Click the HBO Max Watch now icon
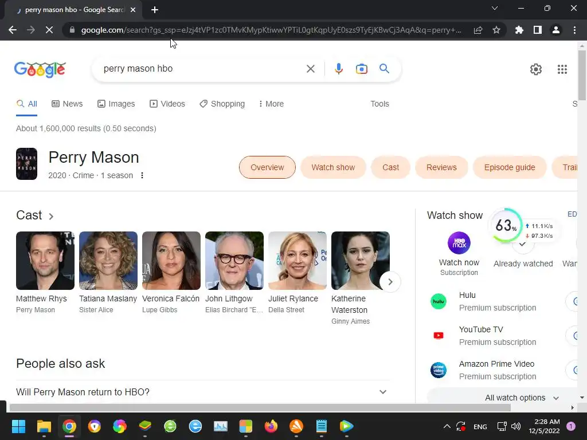The width and height of the screenshot is (587, 440). [x=459, y=243]
